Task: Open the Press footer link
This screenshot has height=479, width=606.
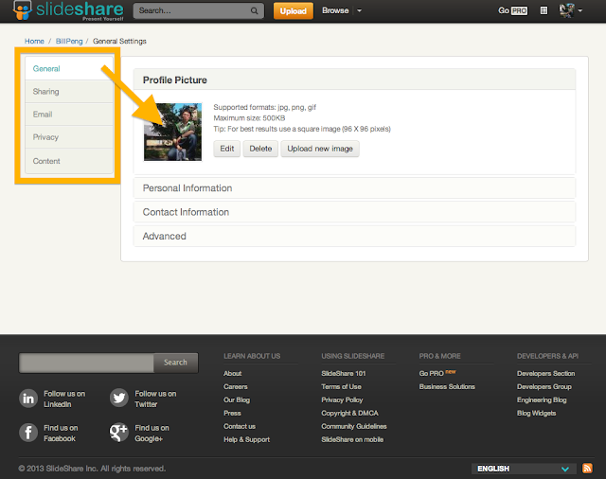Action: click(x=232, y=413)
